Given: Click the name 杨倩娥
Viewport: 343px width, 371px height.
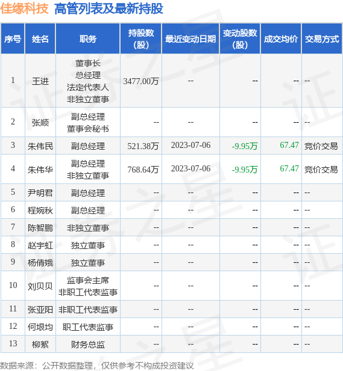Looking at the screenshot, I should 40,263.
